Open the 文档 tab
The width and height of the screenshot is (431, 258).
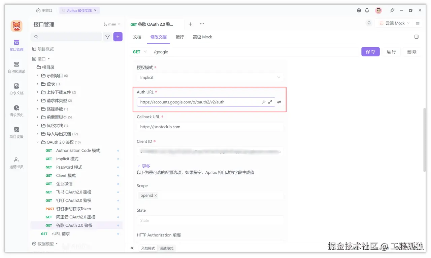click(137, 37)
